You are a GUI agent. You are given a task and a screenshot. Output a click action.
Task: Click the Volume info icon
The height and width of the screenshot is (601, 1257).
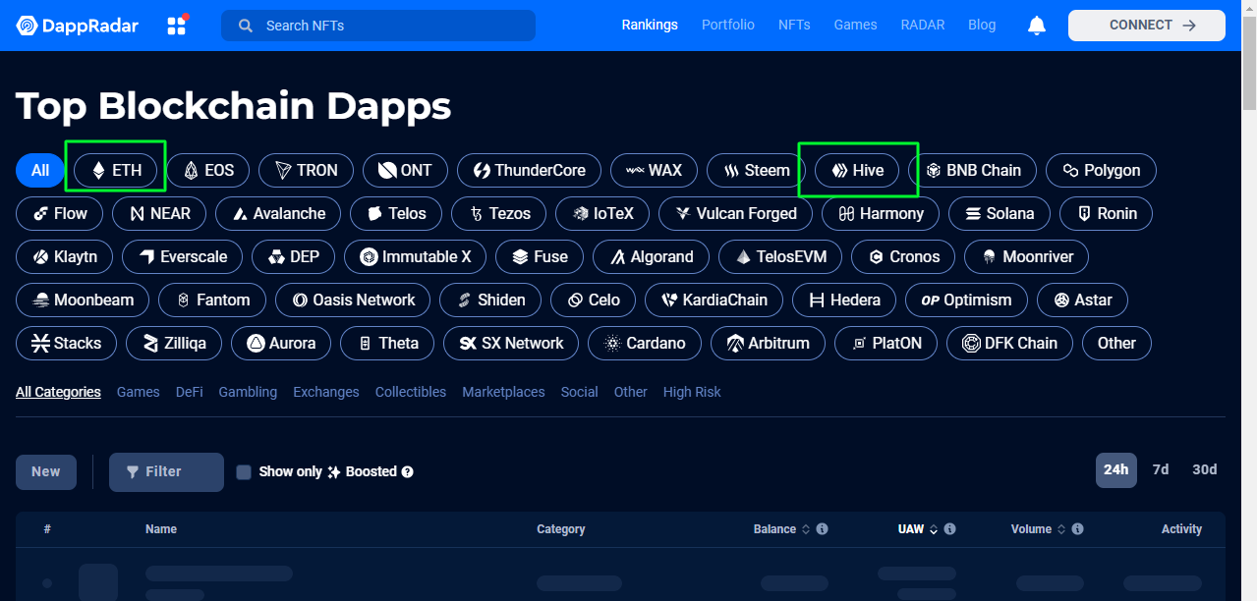click(x=1077, y=529)
